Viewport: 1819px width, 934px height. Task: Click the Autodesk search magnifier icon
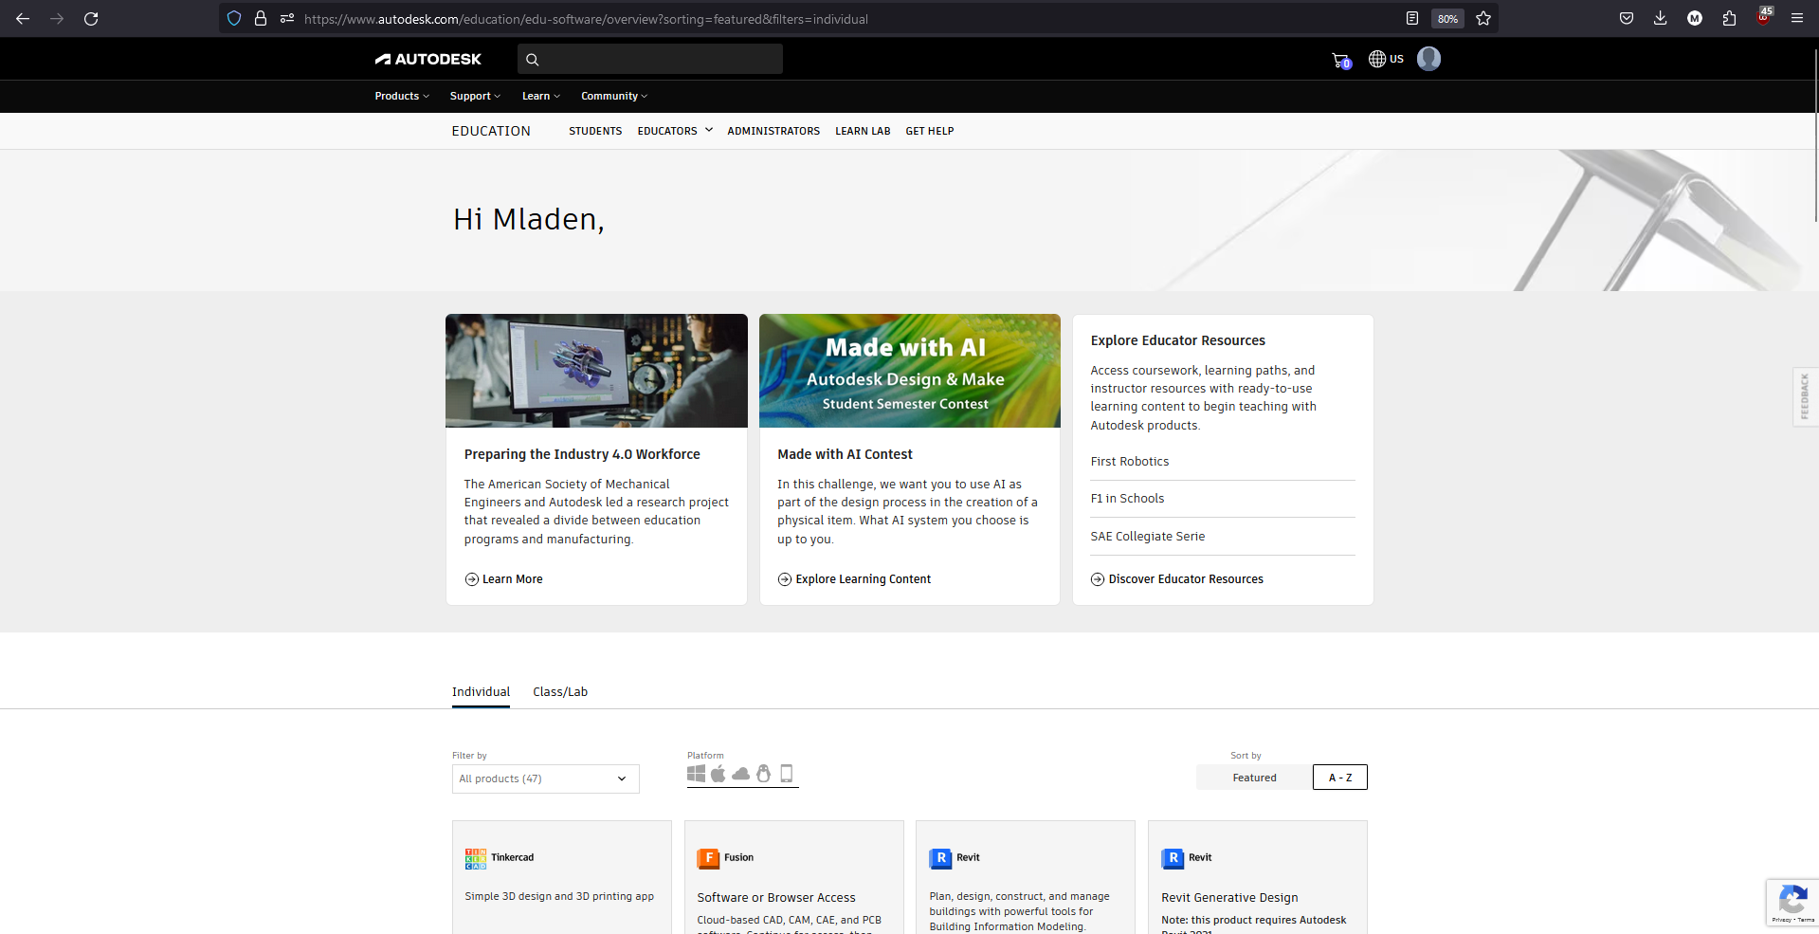pos(532,59)
